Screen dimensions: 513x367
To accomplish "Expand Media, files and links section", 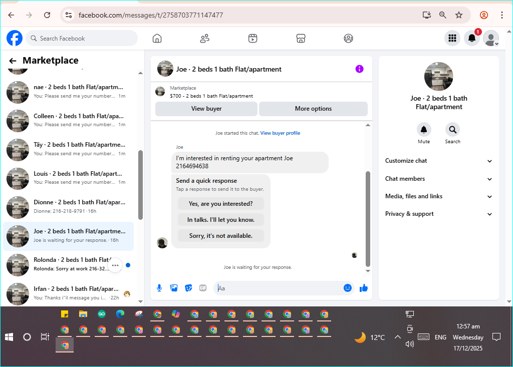I will (439, 196).
